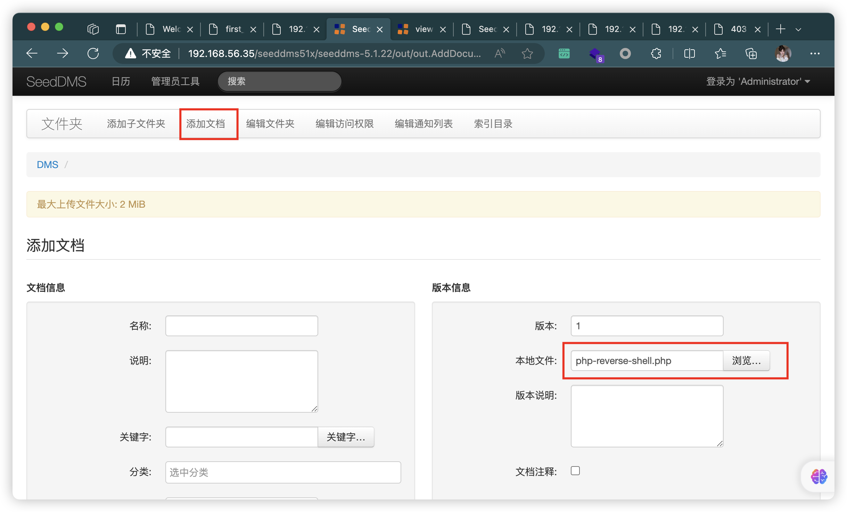
Task: Select 编辑访问权限 in folder menu
Action: (x=345, y=124)
